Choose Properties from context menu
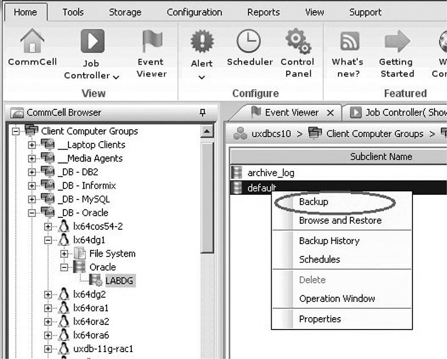This screenshot has width=447, height=359. tap(342, 319)
